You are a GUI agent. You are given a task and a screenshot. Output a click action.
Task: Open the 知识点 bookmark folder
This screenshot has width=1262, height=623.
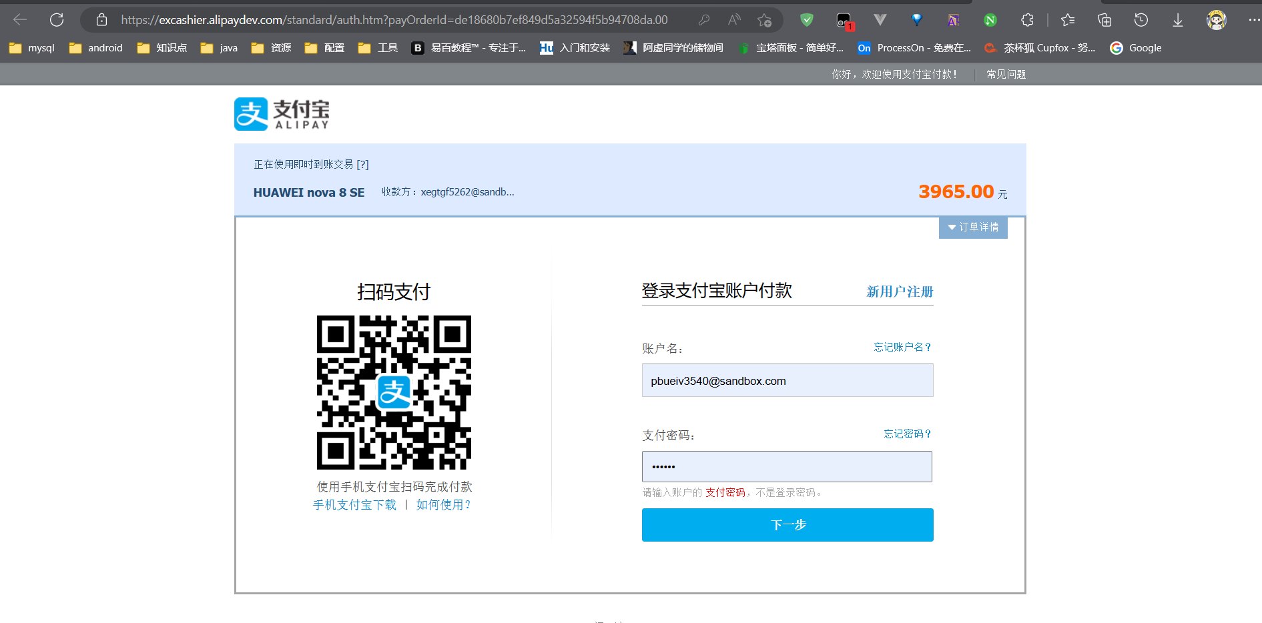162,48
